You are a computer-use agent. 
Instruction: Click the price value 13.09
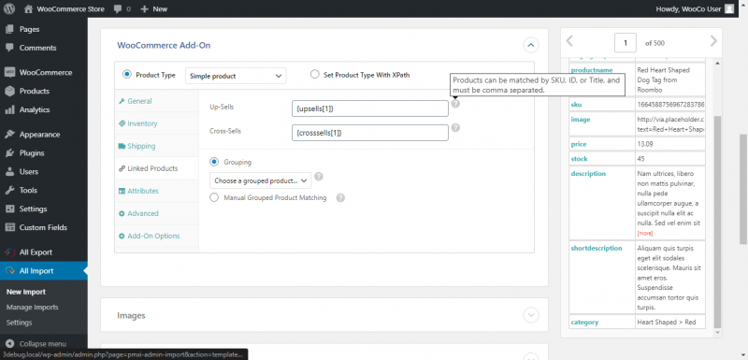click(645, 144)
